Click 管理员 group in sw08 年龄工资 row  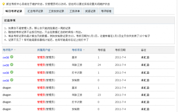(x=41, y=65)
